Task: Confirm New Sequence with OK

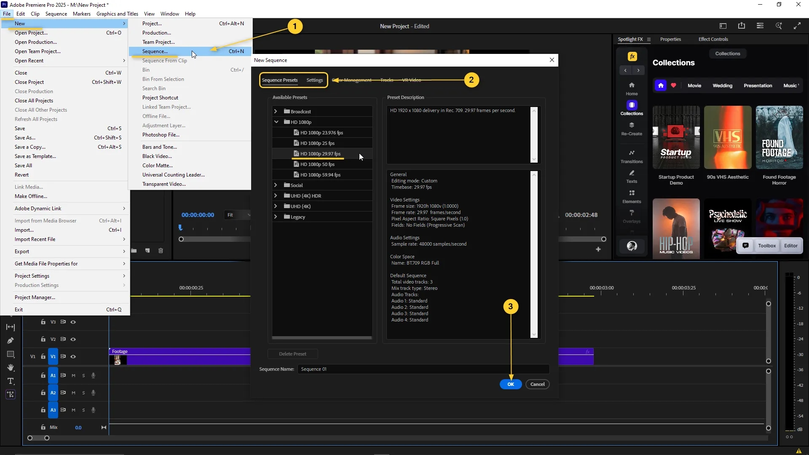Action: (x=511, y=384)
